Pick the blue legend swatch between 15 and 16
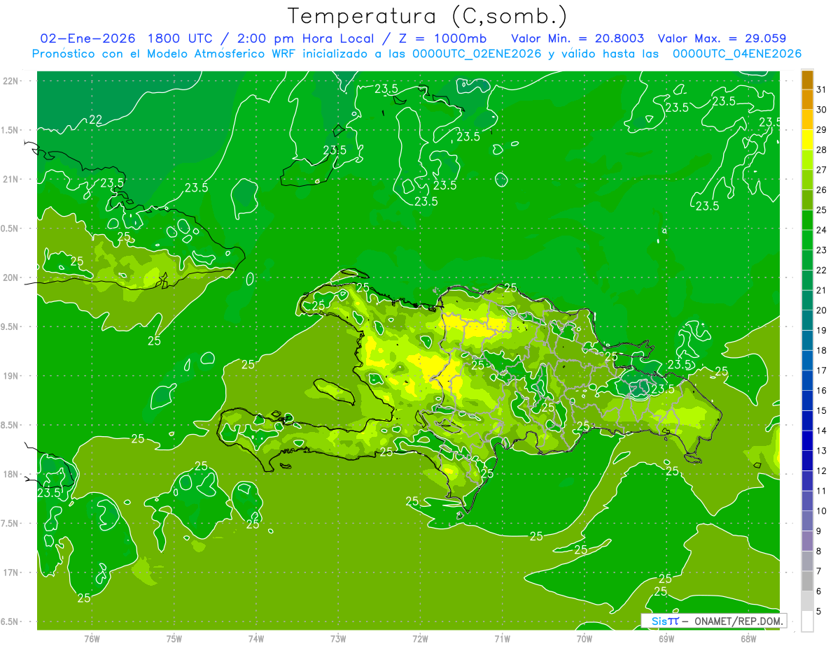 pyautogui.click(x=807, y=401)
